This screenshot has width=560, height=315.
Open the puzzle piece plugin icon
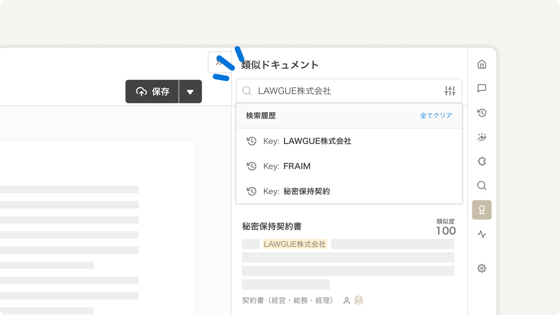pyautogui.click(x=482, y=161)
